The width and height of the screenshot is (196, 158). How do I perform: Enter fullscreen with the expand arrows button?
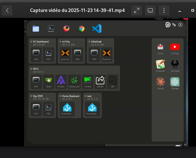pos(136,10)
